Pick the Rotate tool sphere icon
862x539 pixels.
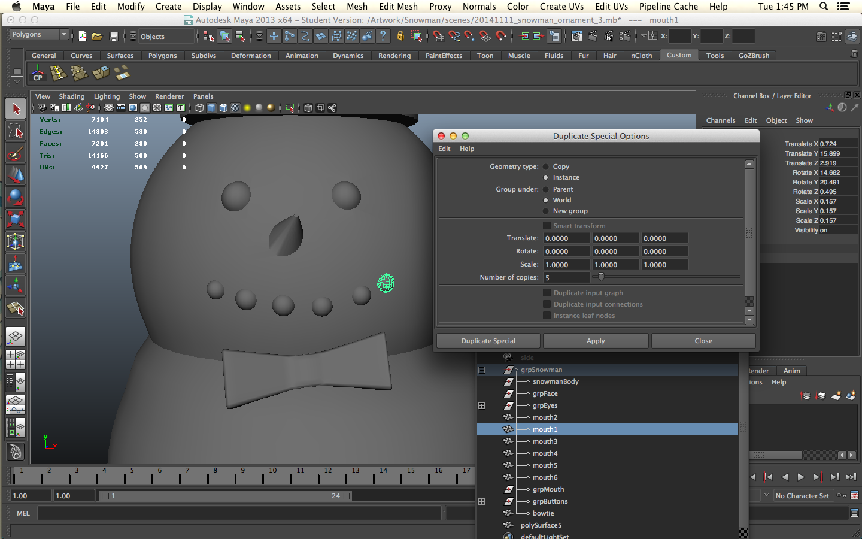(x=16, y=197)
